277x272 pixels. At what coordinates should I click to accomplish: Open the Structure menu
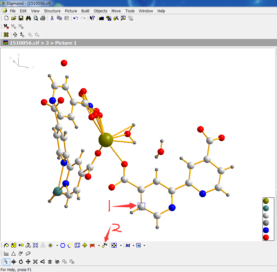pyautogui.click(x=52, y=11)
